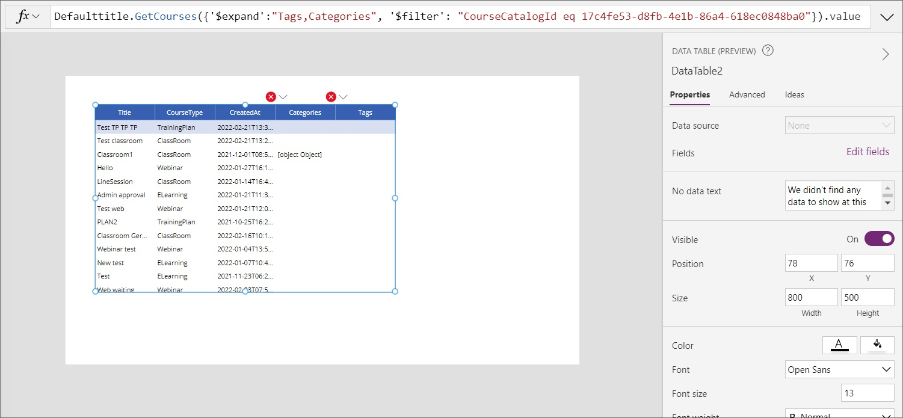Click the Edit fields link
This screenshot has width=903, height=418.
pos(868,152)
